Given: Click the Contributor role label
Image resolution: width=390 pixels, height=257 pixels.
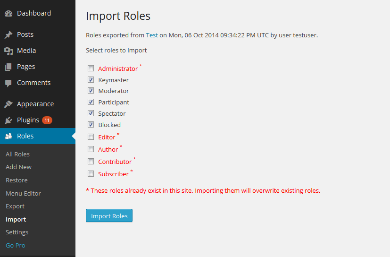Looking at the screenshot, I should pyautogui.click(x=115, y=162).
